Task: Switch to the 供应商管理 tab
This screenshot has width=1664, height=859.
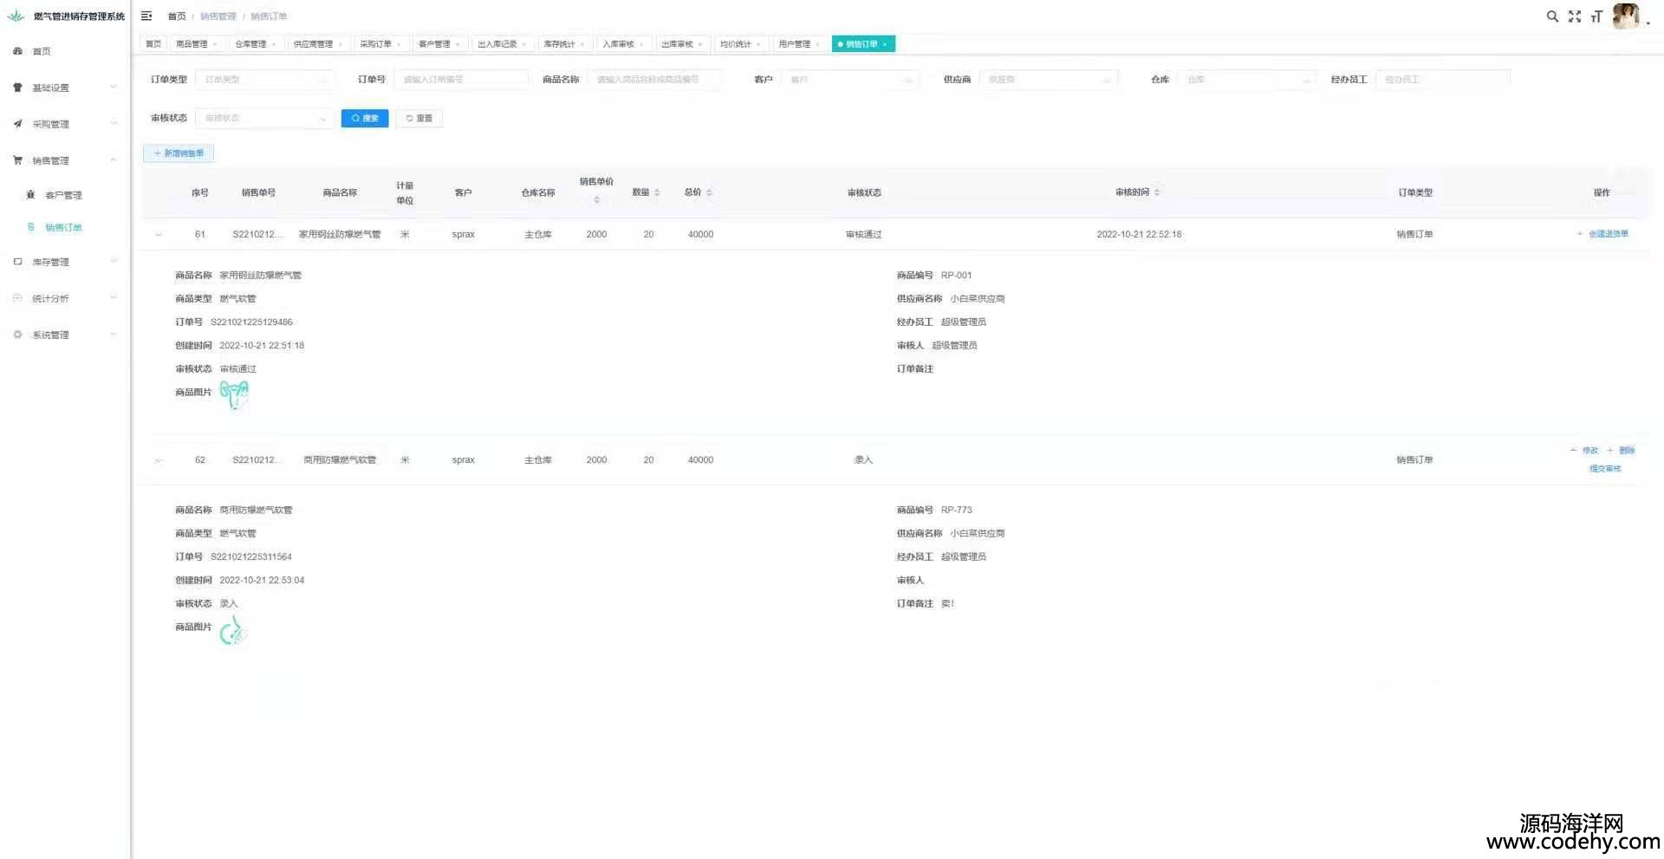Action: [x=317, y=44]
